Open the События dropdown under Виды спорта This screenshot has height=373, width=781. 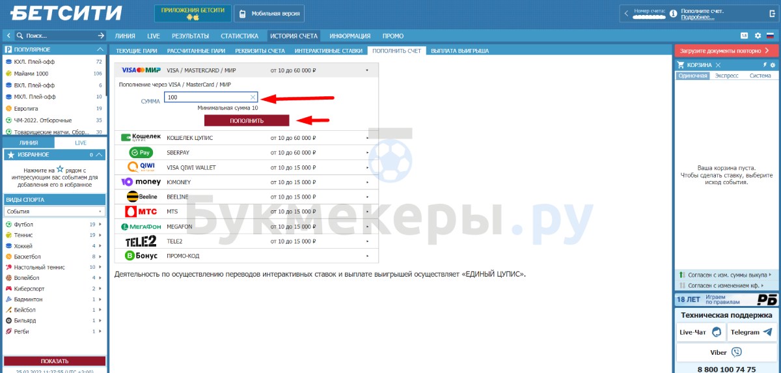[55, 212]
